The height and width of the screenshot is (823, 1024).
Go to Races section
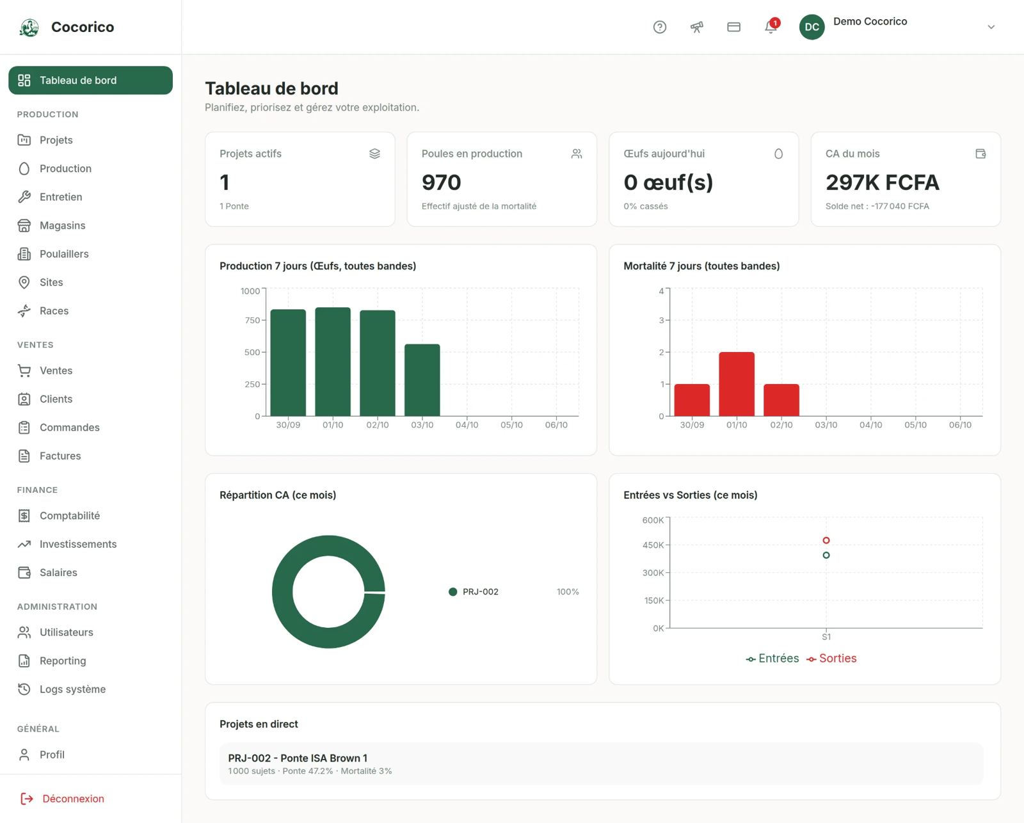tap(90, 311)
